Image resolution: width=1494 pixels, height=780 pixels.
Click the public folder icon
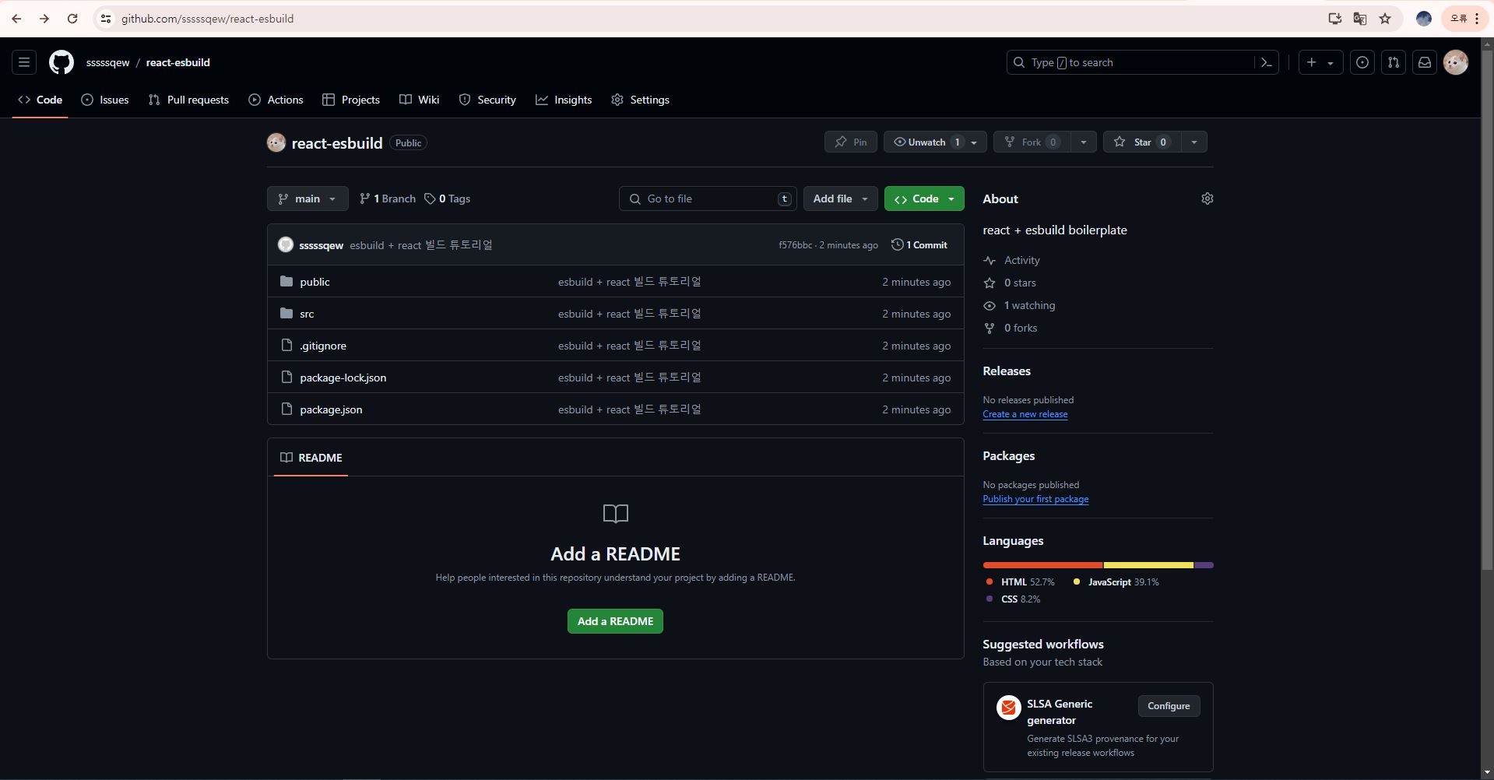tap(286, 281)
